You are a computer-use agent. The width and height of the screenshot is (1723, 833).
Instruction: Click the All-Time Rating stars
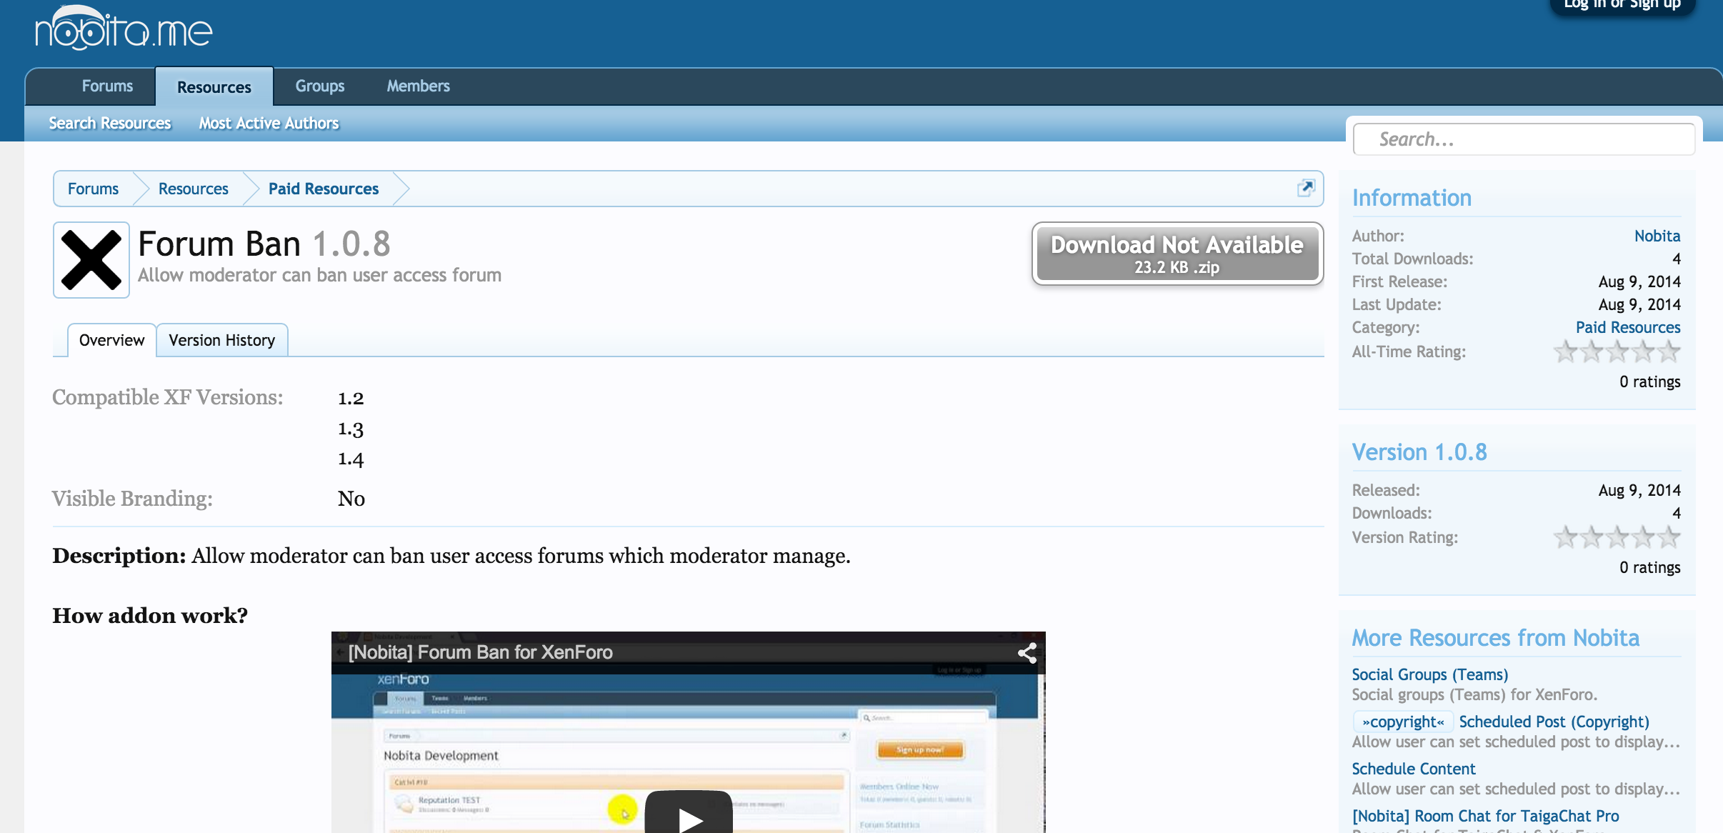click(x=1617, y=351)
